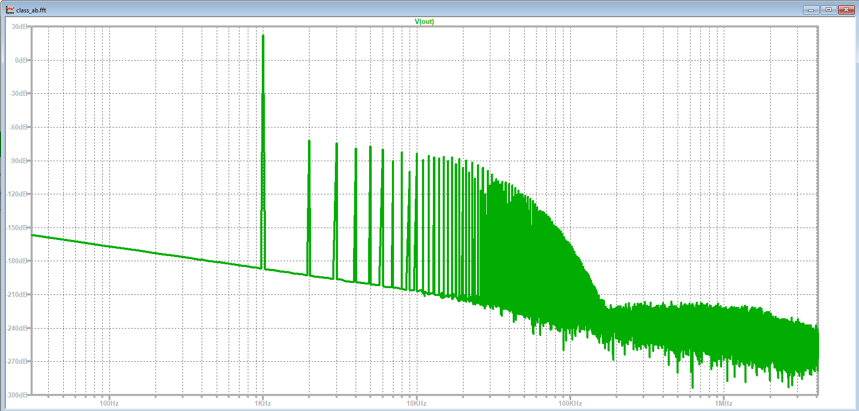The image size is (859, 411).
Task: Click the 100Hz x-axis label
Action: click(109, 403)
